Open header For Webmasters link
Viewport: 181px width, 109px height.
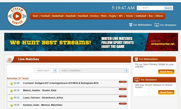[142, 25]
